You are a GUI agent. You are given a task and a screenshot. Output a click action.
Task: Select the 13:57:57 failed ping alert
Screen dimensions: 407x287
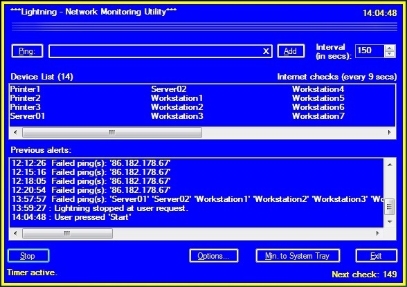pyautogui.click(x=197, y=199)
